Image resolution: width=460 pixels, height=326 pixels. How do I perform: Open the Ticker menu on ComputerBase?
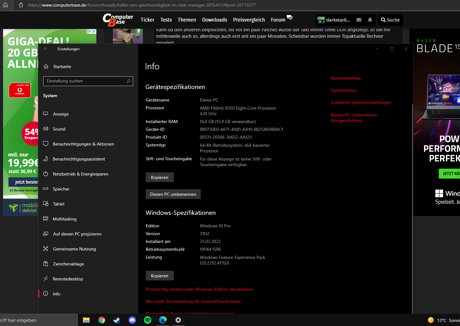(148, 20)
